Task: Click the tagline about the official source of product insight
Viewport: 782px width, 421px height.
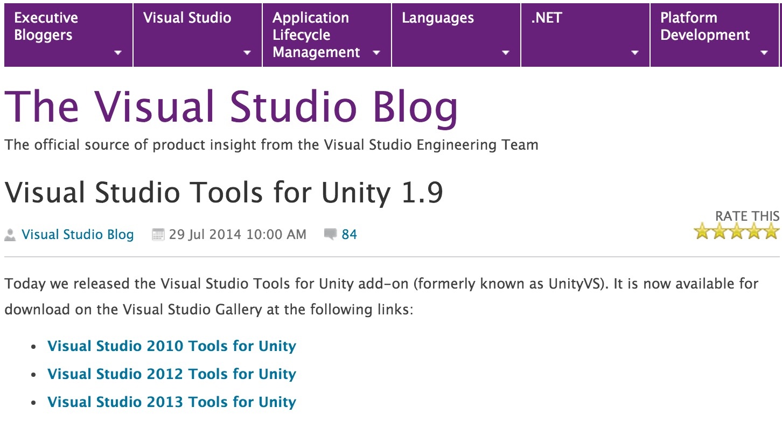Action: pos(271,145)
